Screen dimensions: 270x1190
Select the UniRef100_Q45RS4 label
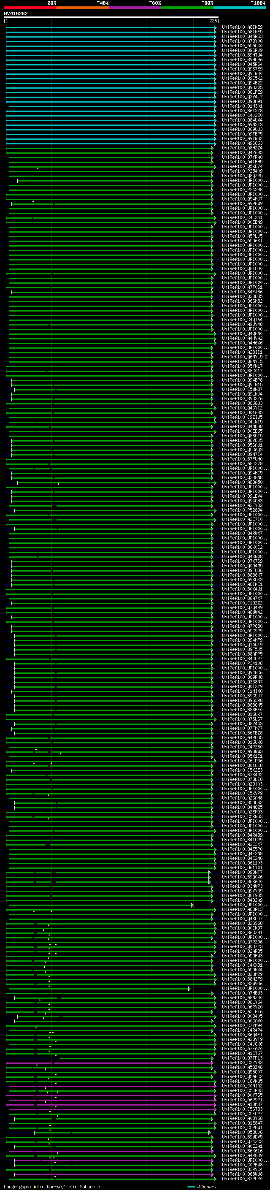(x=242, y=64)
